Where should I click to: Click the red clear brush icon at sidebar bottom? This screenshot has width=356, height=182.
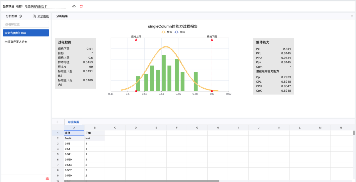(47, 178)
